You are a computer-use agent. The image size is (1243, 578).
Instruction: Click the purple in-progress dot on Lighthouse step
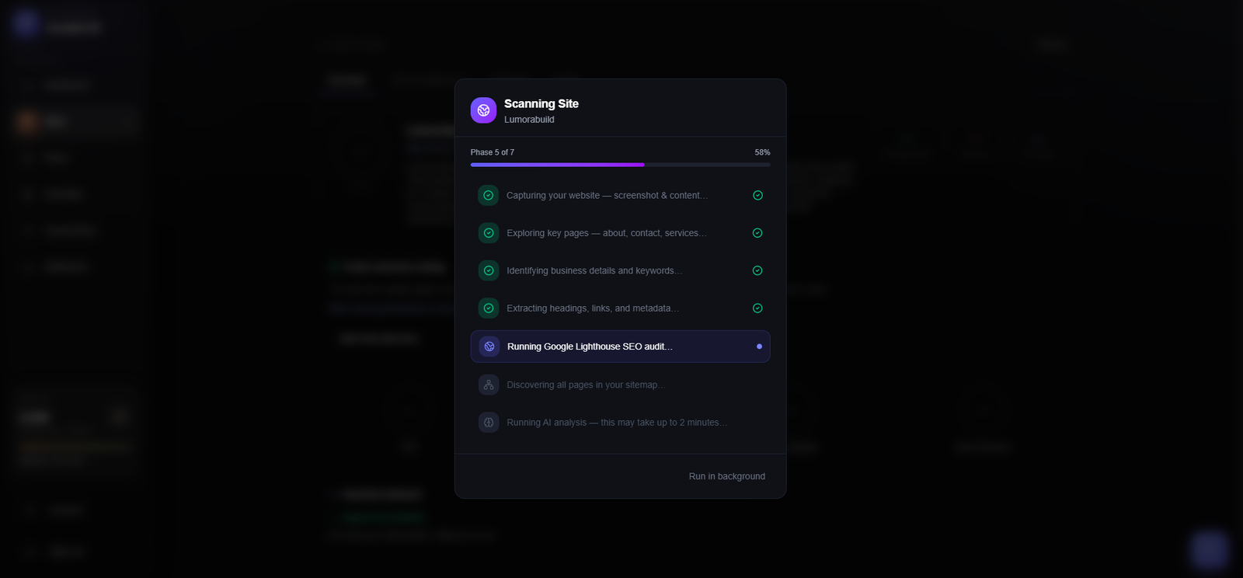pyautogui.click(x=759, y=346)
